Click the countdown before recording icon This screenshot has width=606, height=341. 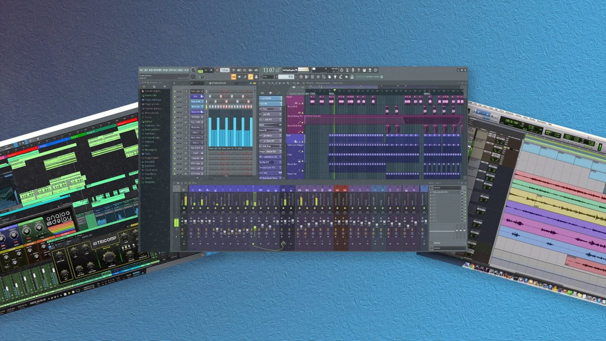[x=245, y=70]
